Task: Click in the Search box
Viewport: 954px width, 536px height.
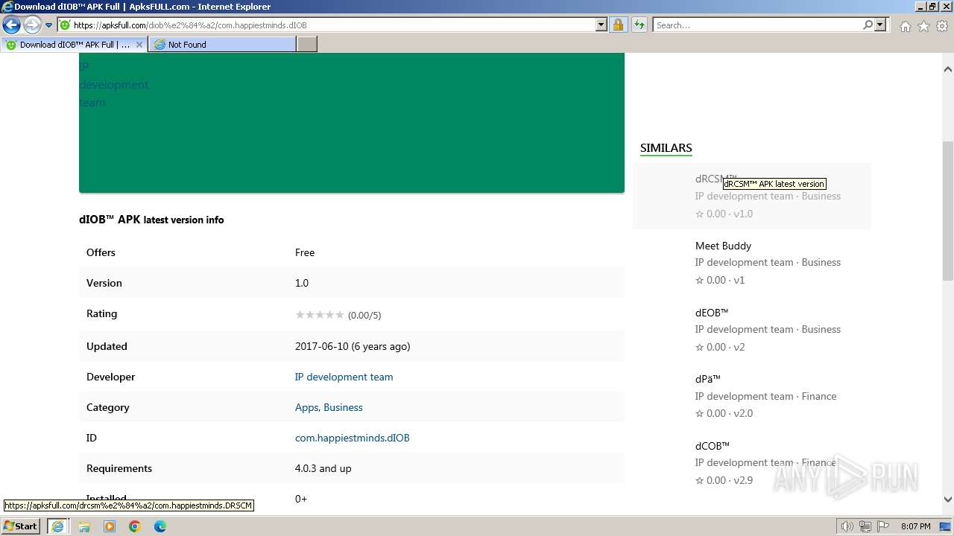Action: click(757, 25)
